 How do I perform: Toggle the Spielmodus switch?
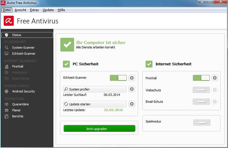coord(202,123)
